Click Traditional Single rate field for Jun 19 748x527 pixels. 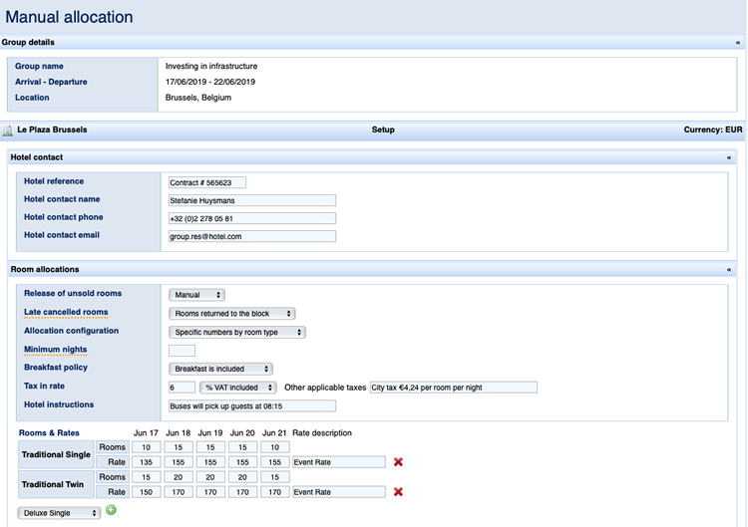coord(210,462)
